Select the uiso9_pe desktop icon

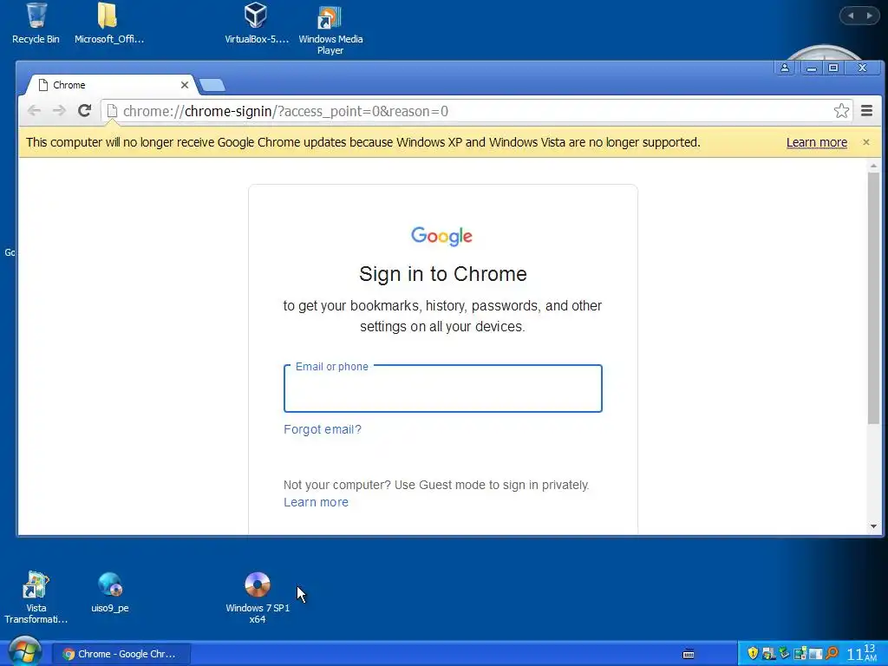(110, 592)
